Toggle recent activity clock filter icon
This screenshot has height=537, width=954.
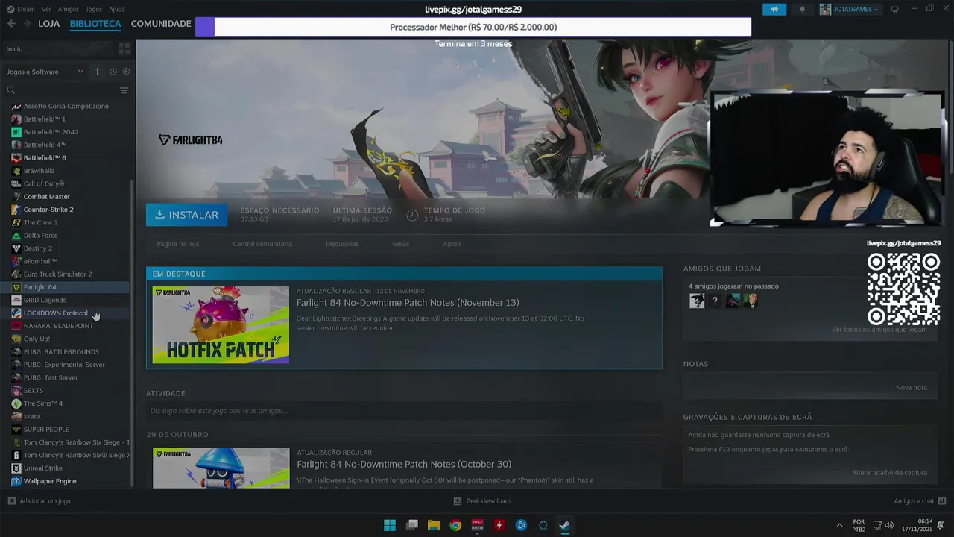point(113,72)
